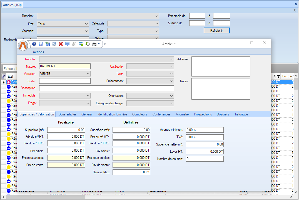This screenshot has height=200, width=299.
Task: Click the column chooser icon beside Etat header
Action: [x=4, y=76]
